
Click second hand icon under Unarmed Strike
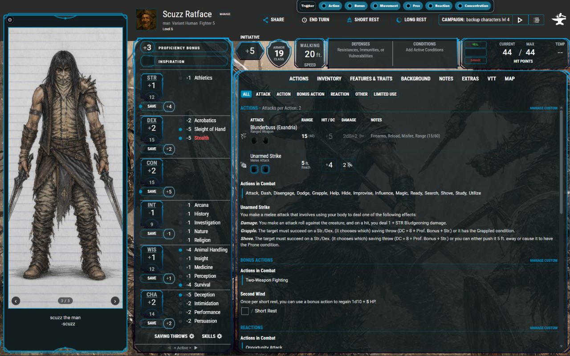(x=265, y=169)
